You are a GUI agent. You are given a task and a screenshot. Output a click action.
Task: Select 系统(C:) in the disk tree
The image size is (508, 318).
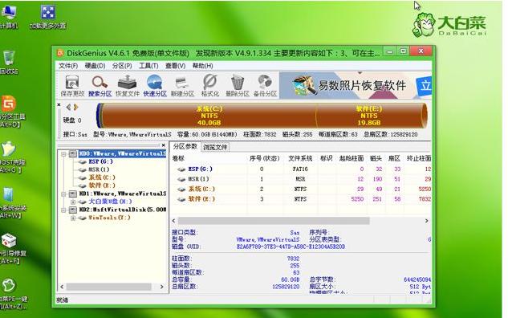point(102,177)
